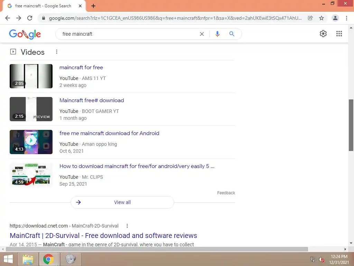Click the Google logo to go home

click(x=25, y=34)
